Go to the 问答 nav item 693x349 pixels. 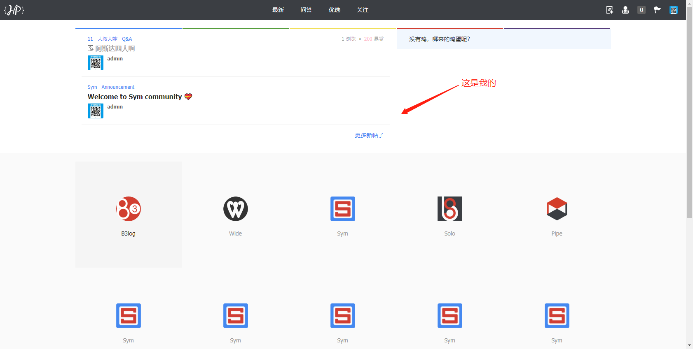pyautogui.click(x=306, y=10)
